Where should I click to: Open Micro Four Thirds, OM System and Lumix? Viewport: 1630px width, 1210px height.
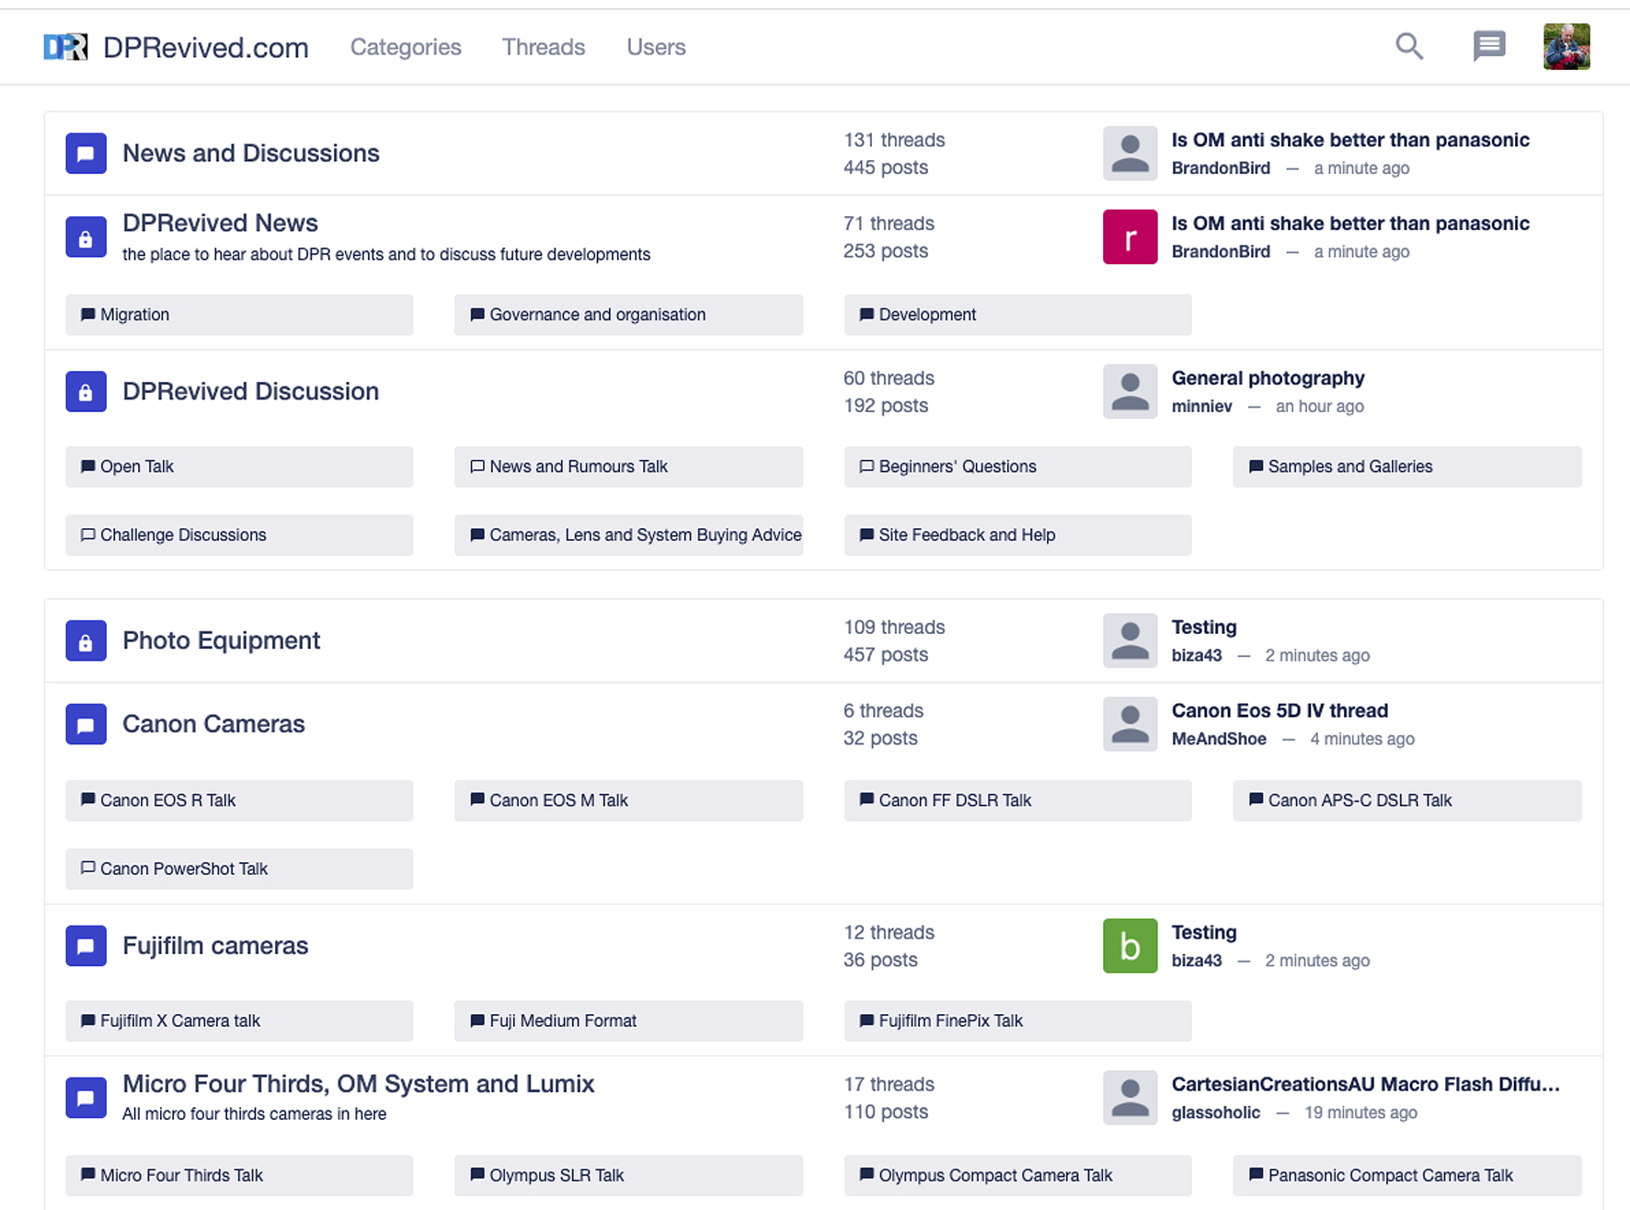359,1084
